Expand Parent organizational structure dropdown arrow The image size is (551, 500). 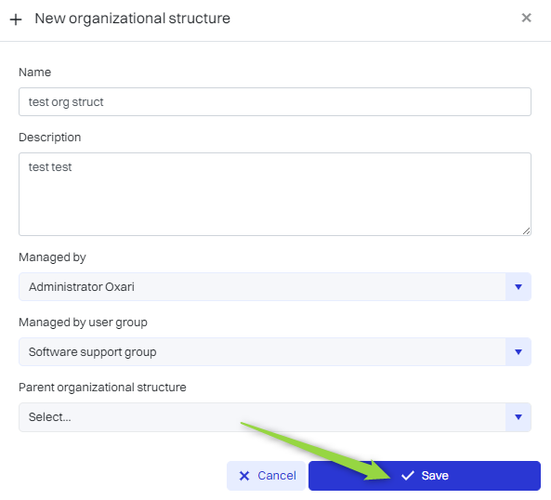click(x=518, y=417)
